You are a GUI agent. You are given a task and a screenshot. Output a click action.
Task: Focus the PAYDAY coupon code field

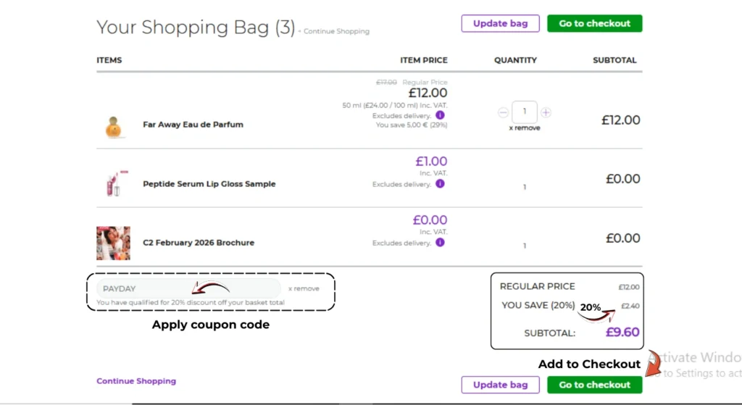(188, 288)
